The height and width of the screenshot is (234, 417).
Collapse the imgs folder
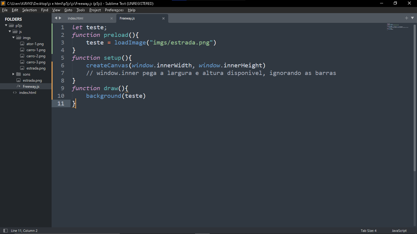(13, 38)
